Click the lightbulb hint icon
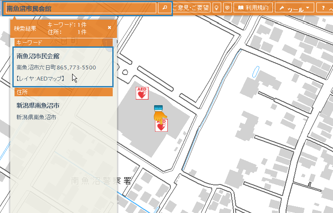Viewport: 333px width, 213px height. [x=216, y=8]
